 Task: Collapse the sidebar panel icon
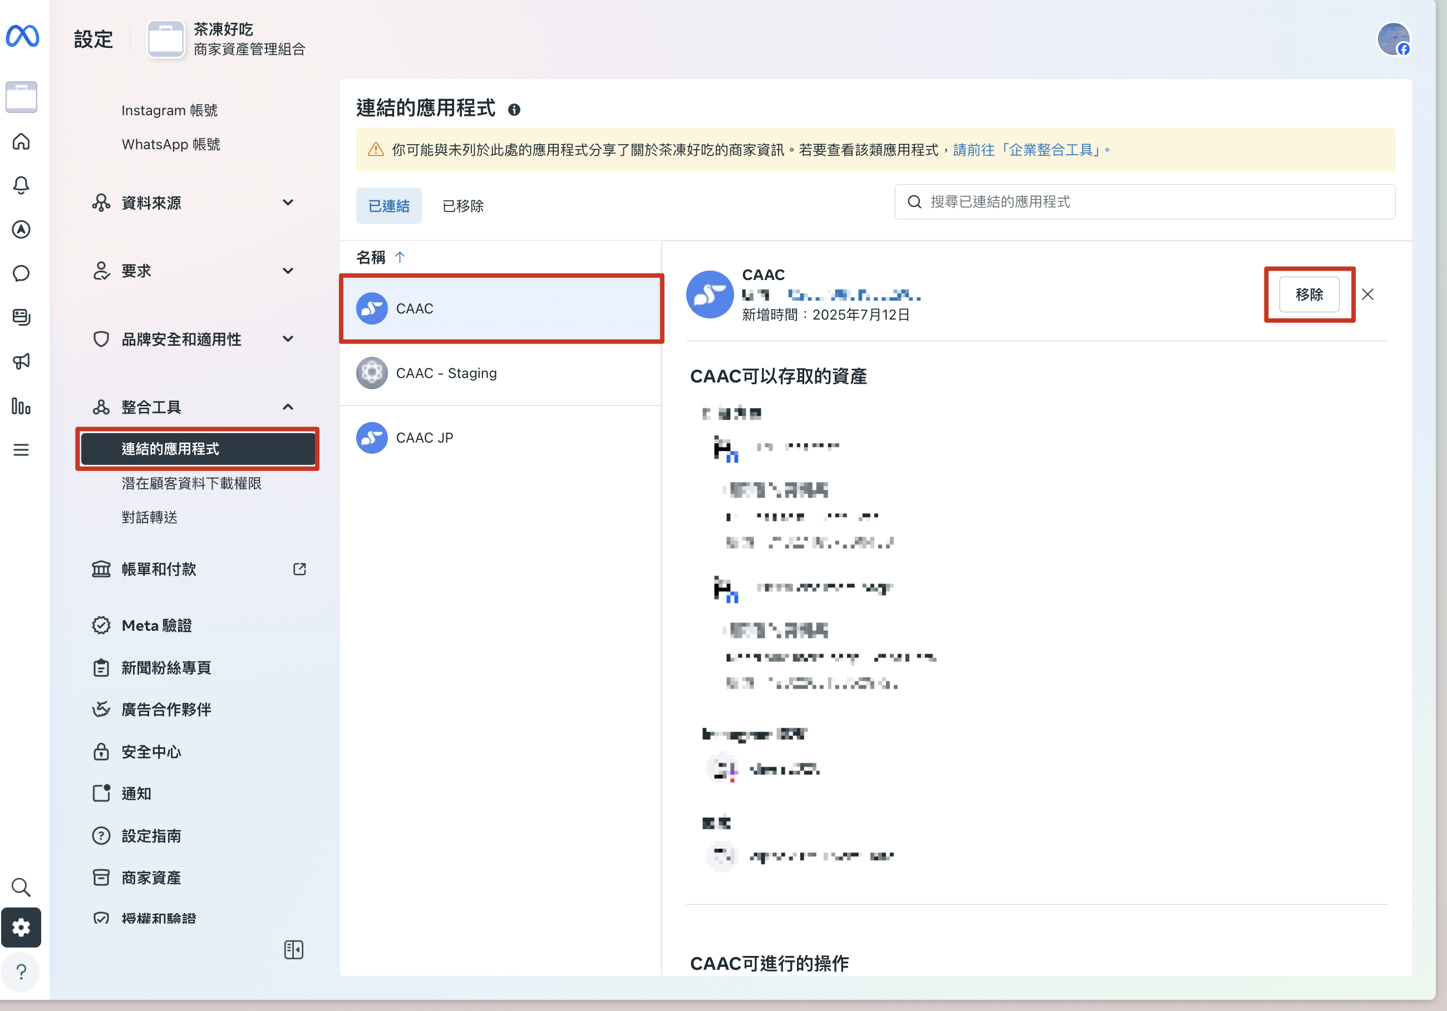click(x=294, y=949)
